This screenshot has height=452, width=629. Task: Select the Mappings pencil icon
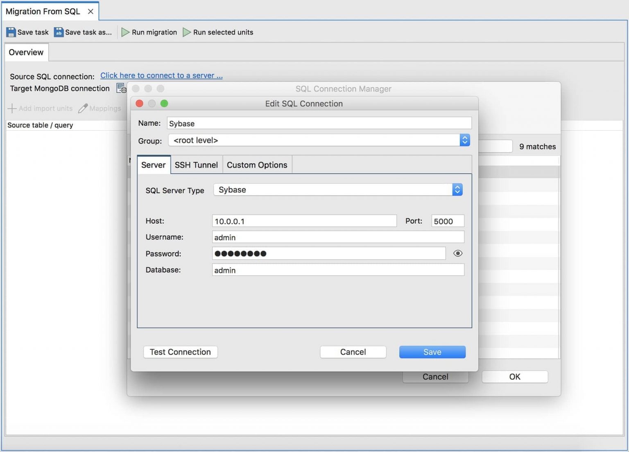82,108
